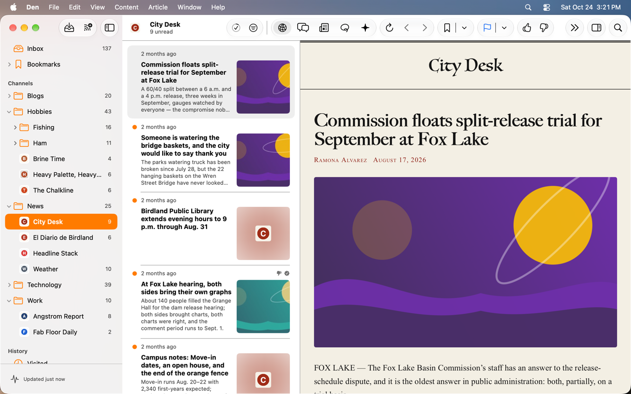Open the View menu
Screen dimensions: 631x394
point(97,7)
